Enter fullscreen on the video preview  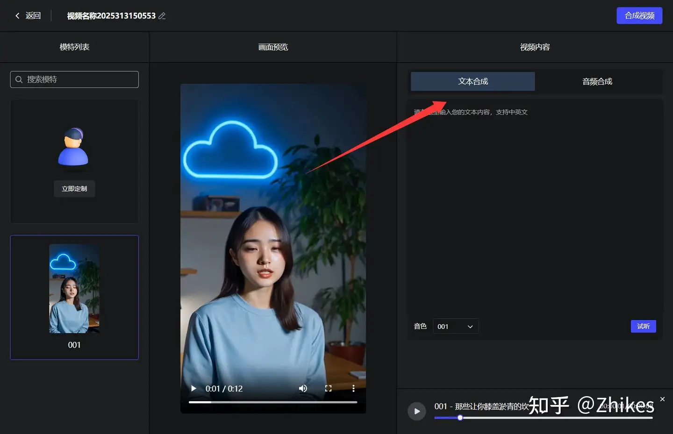pyautogui.click(x=328, y=388)
